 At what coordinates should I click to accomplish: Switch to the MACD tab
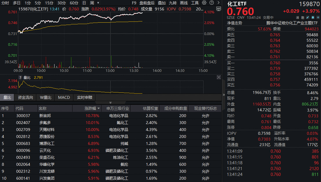pos(64,97)
